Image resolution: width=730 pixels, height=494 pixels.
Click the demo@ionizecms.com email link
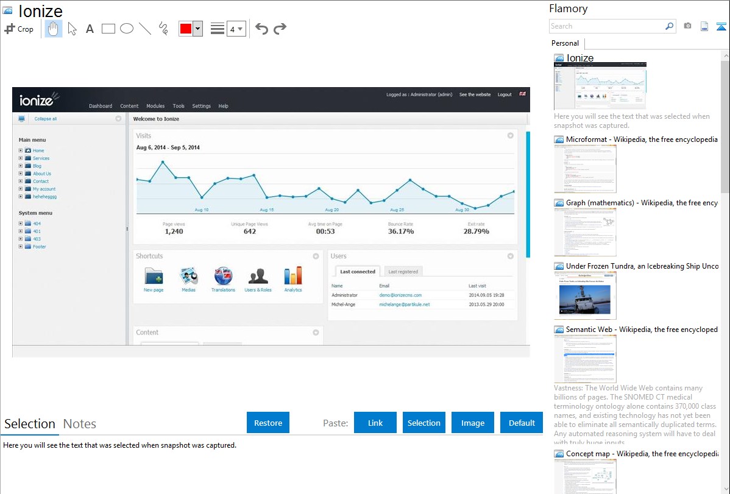tap(400, 295)
